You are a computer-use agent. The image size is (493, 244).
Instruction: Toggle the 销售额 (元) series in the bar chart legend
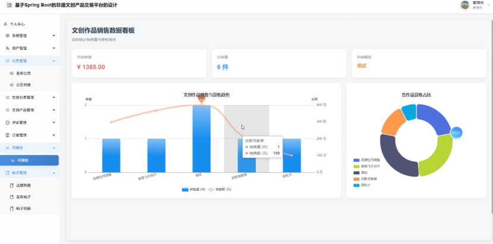point(219,189)
